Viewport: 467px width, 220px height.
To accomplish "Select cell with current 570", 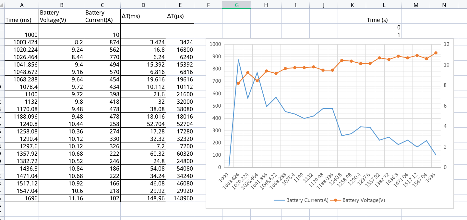I will 102,72.
